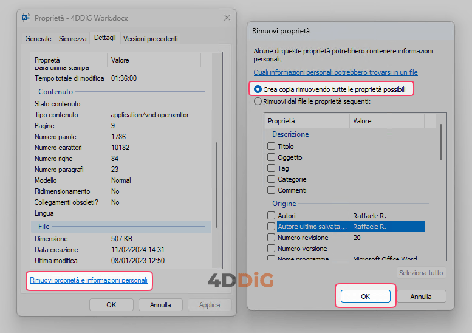Check the Numero versione checkbox

point(271,249)
